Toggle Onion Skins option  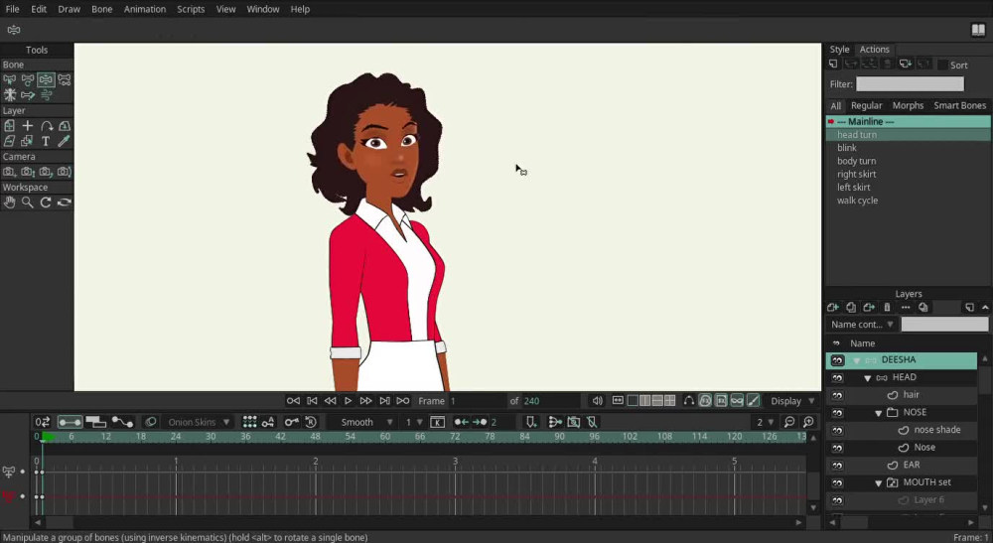coord(150,422)
